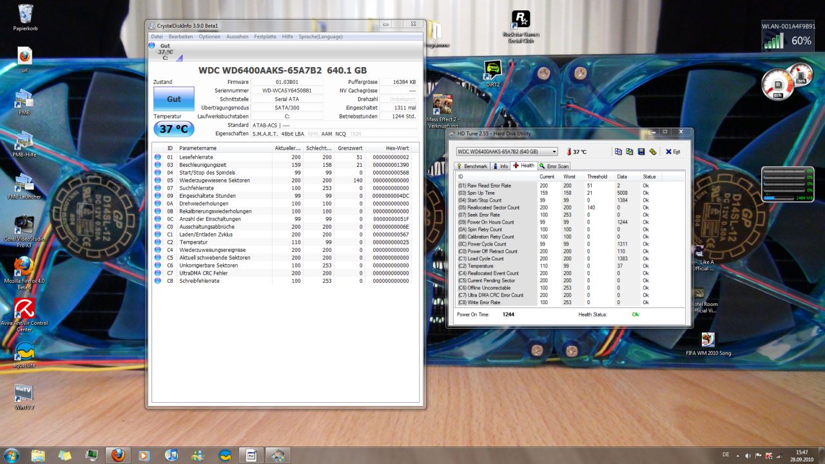This screenshot has height=464, width=825.
Task: Open PMB-Hilfe desktop icon
Action: [24, 144]
